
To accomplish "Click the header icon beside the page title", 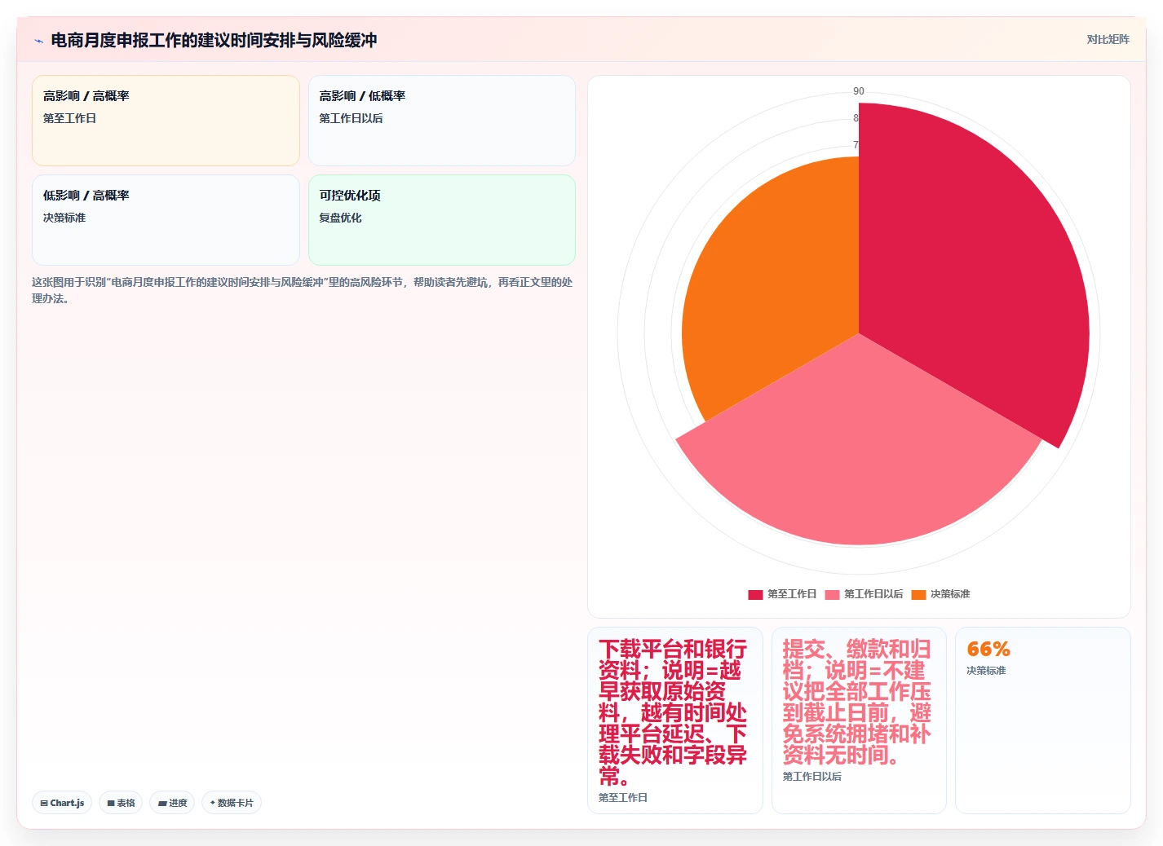I will click(38, 41).
